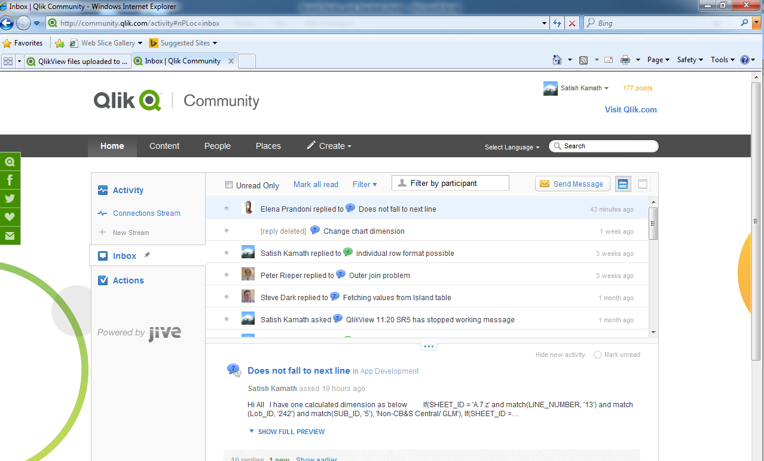The image size is (764, 461).
Task: Open Favorites star button
Action: [23, 43]
